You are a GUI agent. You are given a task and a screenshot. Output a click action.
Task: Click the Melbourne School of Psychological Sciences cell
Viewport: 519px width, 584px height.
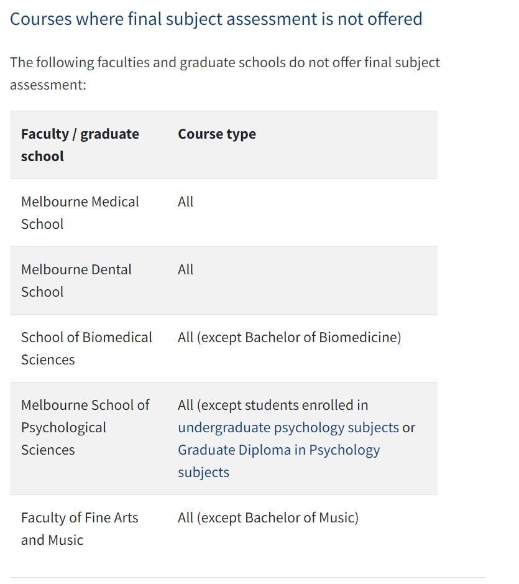coord(85,427)
